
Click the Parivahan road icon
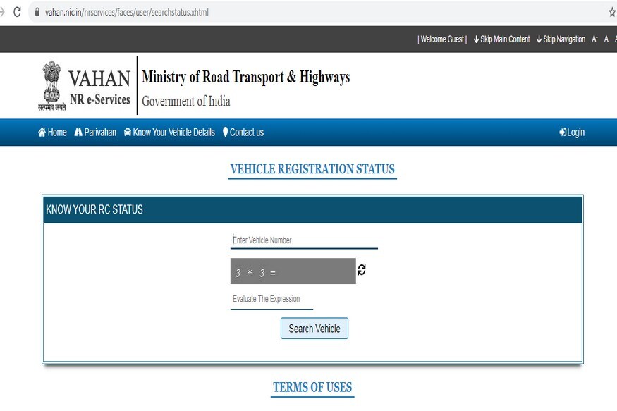pos(78,132)
